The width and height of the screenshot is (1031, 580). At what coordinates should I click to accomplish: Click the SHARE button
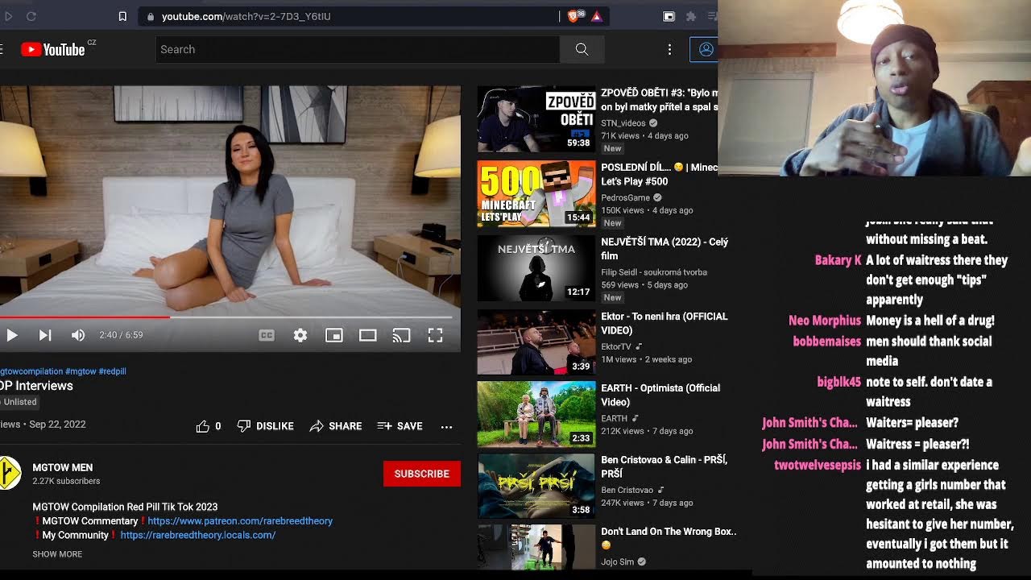[x=336, y=426]
